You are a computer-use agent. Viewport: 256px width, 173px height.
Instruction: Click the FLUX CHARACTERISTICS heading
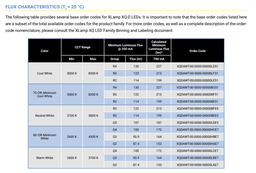pos(45,7)
